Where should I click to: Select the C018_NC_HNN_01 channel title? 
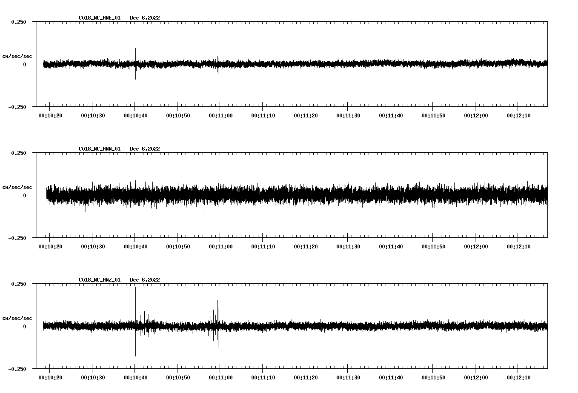tap(99, 149)
